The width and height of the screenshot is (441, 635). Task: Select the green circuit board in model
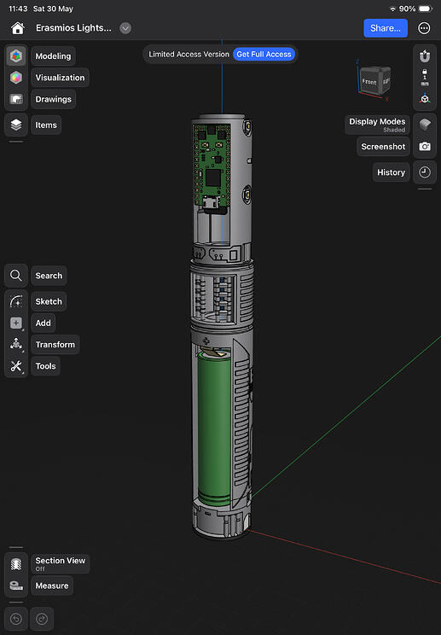point(212,166)
